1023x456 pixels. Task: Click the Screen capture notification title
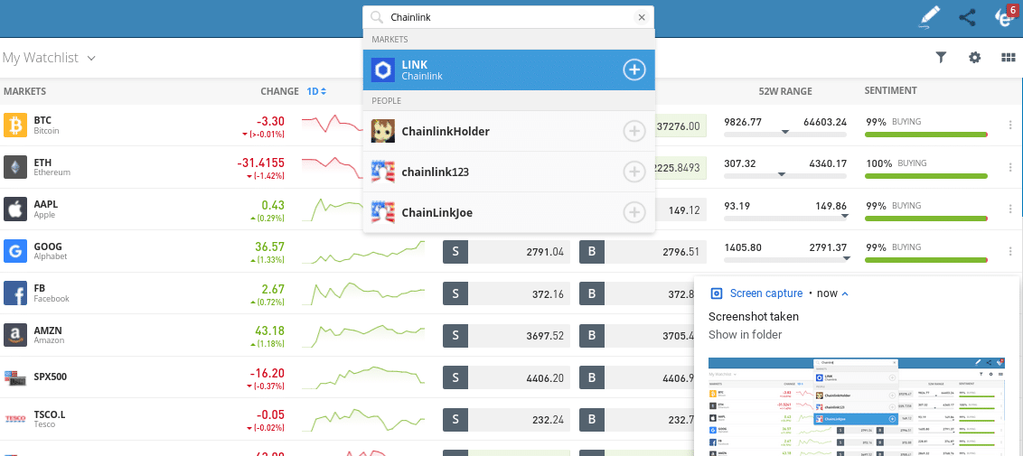click(766, 293)
